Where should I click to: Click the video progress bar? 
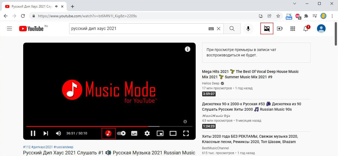109,126
